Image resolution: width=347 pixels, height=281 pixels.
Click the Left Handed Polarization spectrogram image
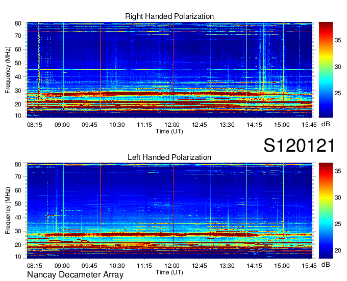[169, 211]
